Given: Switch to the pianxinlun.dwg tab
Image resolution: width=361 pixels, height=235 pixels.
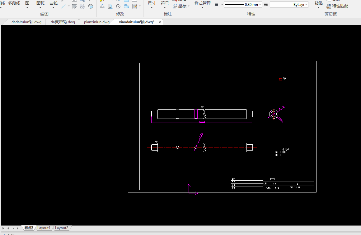Looking at the screenshot, I should (x=96, y=22).
